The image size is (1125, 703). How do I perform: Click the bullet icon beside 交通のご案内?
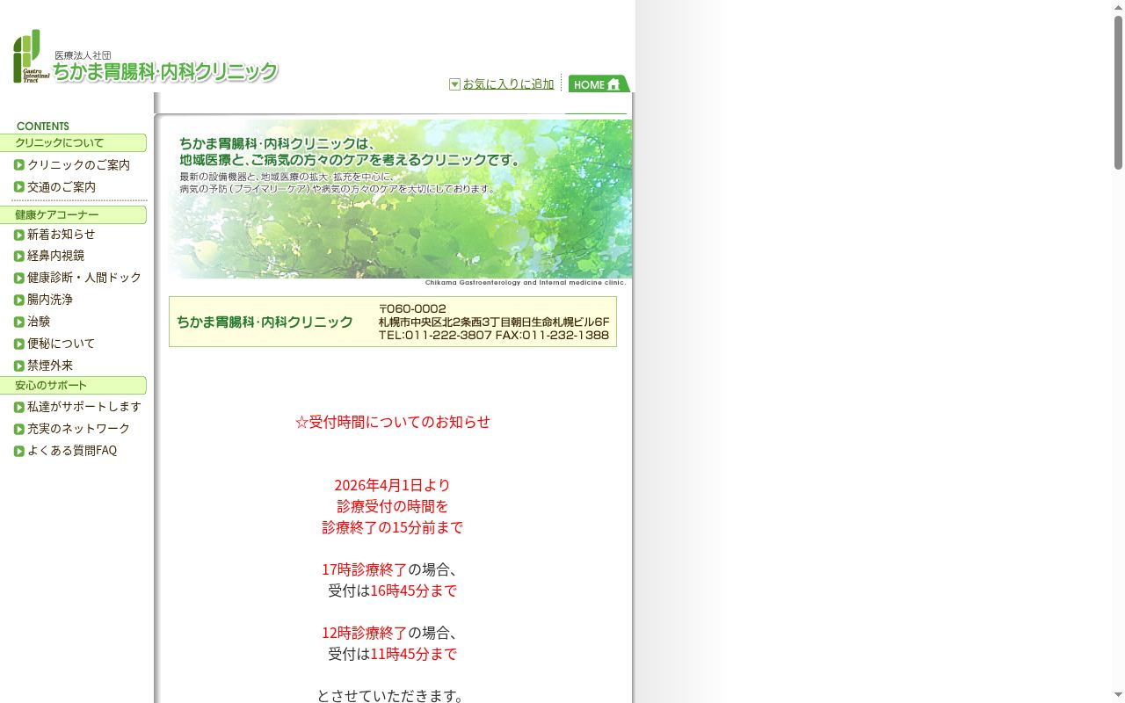pos(19,187)
